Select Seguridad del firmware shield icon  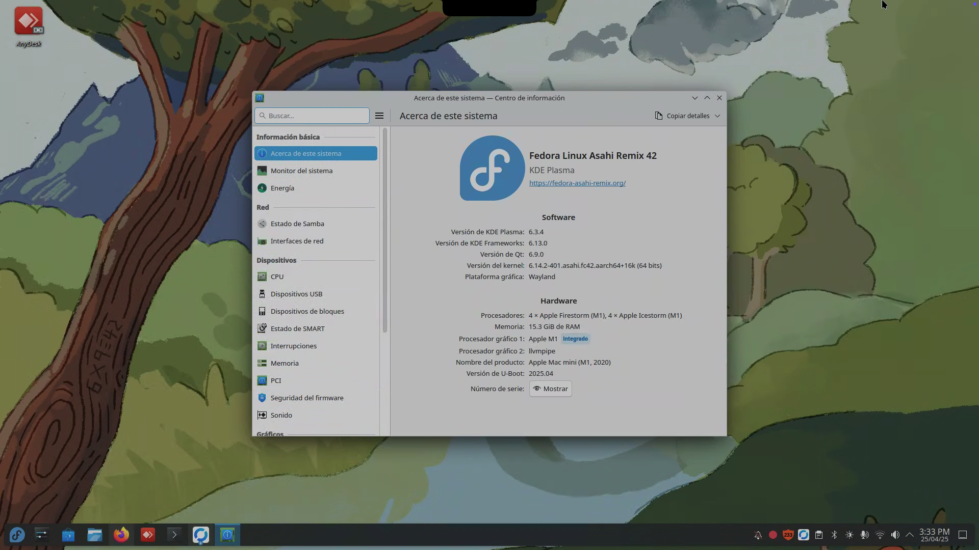(262, 398)
